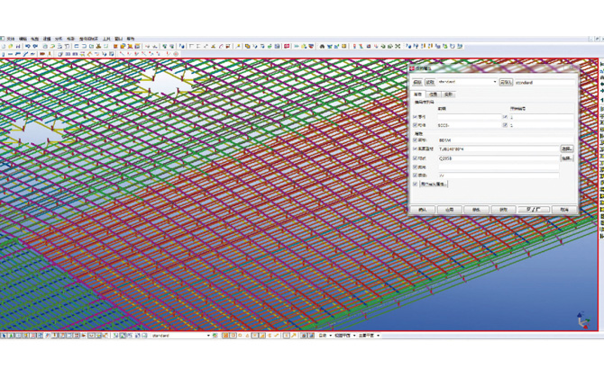This screenshot has height=378, width=604.
Task: Click the New model icon in top toolbar
Action: pos(4,47)
